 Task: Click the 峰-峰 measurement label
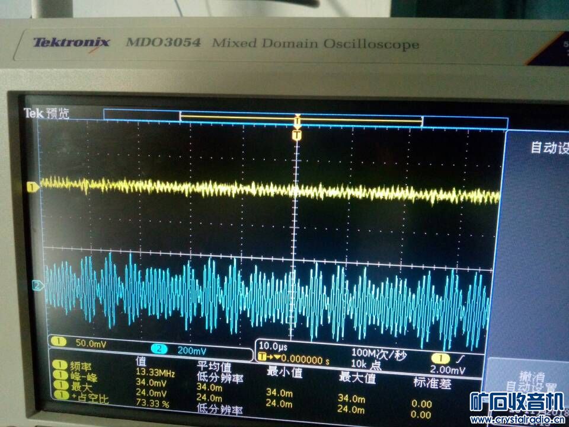(84, 377)
